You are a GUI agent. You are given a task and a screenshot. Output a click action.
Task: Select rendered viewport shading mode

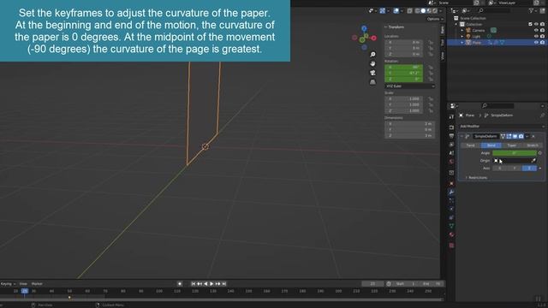(435, 11)
